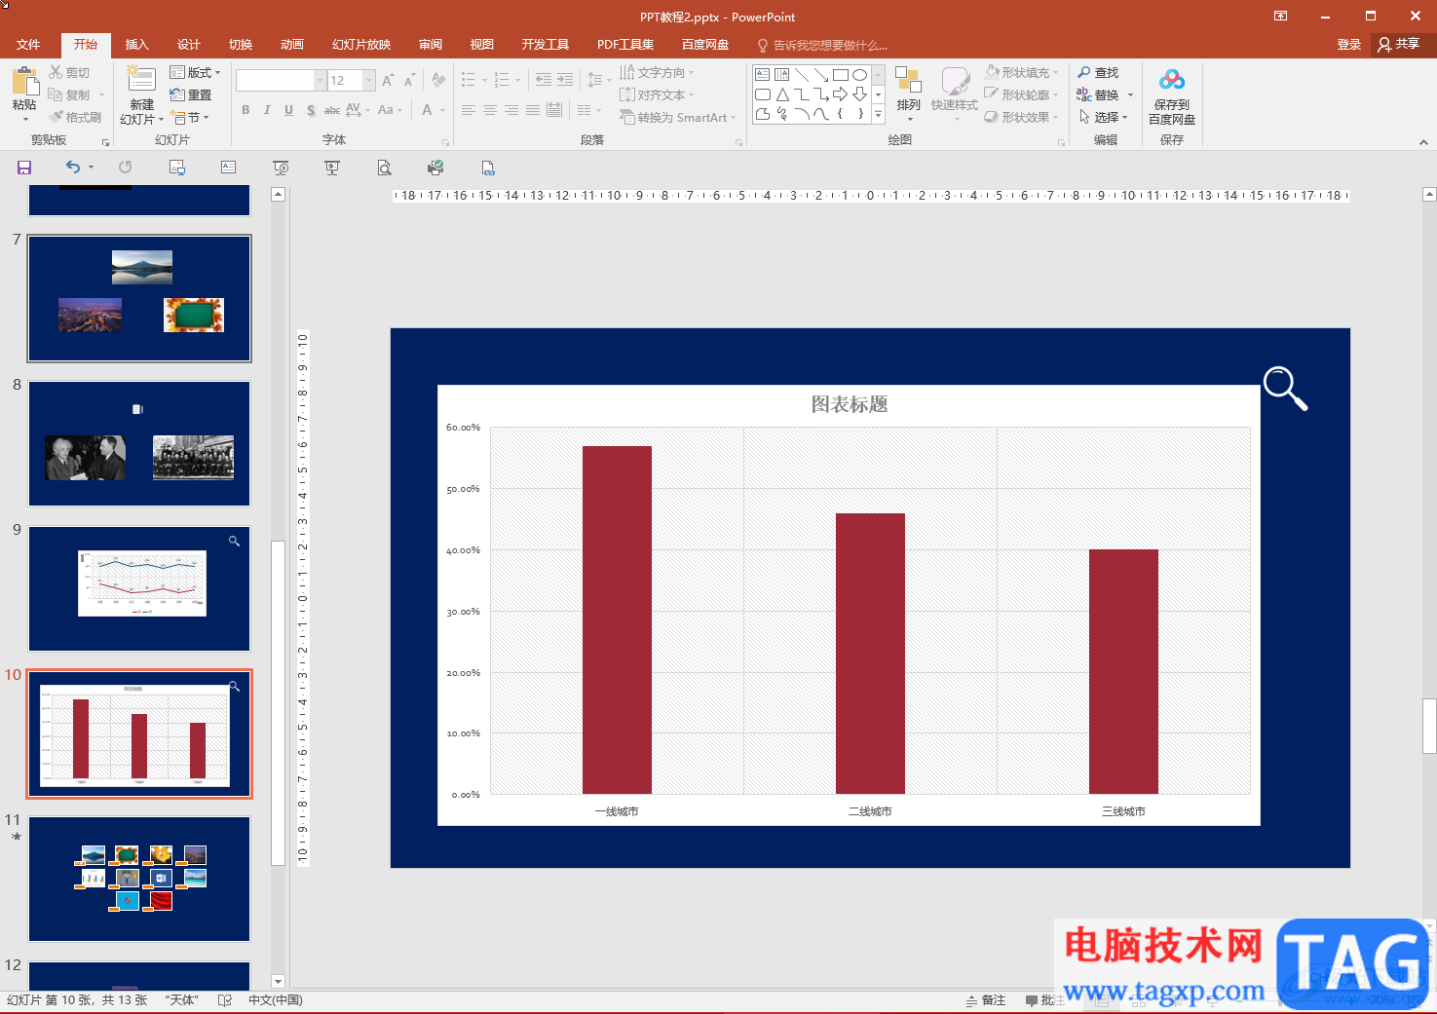The height and width of the screenshot is (1014, 1437).
Task: Switch to the Animations (动画) tab
Action: tap(292, 45)
